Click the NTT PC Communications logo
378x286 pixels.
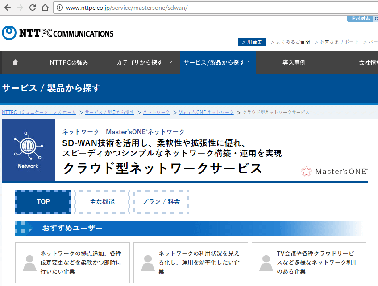tap(58, 33)
